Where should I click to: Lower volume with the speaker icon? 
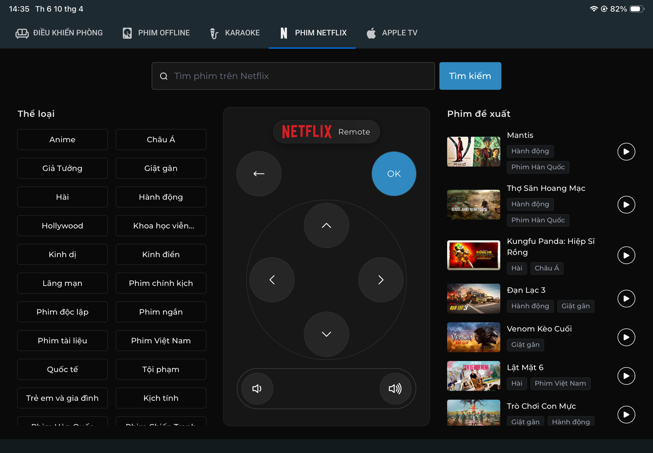pos(257,388)
